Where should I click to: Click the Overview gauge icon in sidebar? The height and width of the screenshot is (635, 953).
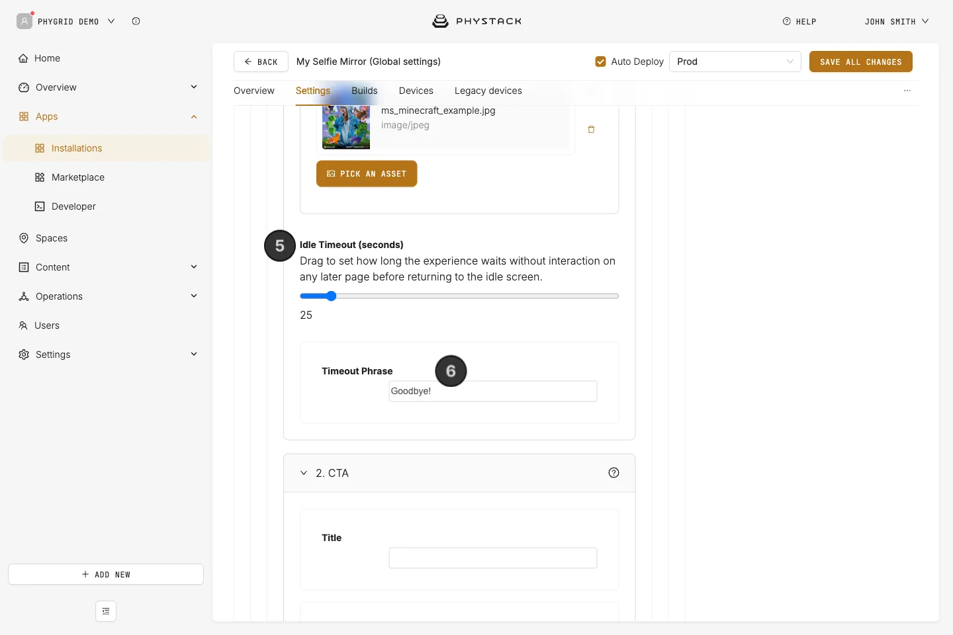[24, 87]
